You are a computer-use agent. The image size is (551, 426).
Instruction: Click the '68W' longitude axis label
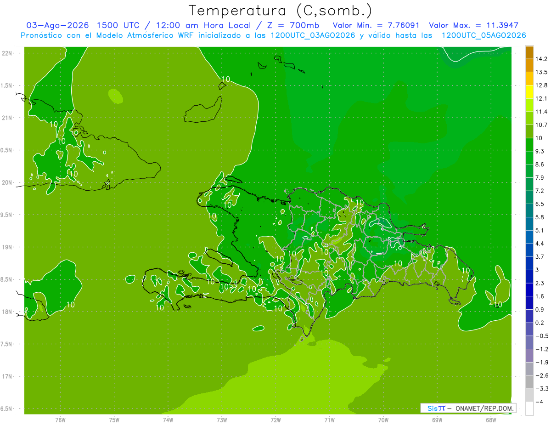click(x=491, y=420)
